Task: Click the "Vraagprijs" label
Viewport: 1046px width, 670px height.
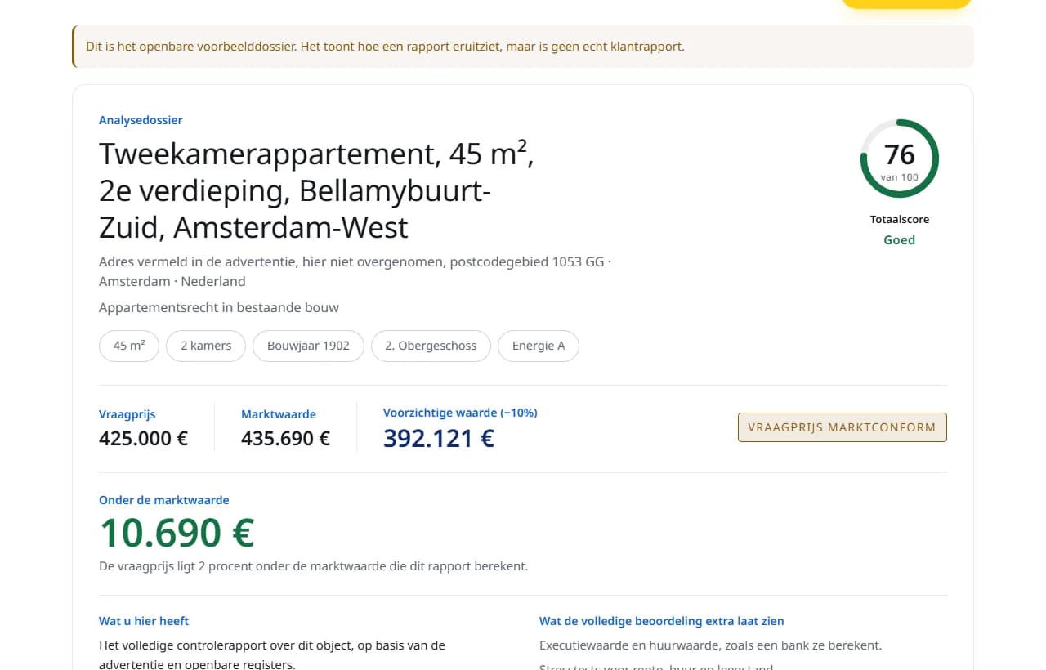Action: (x=126, y=414)
